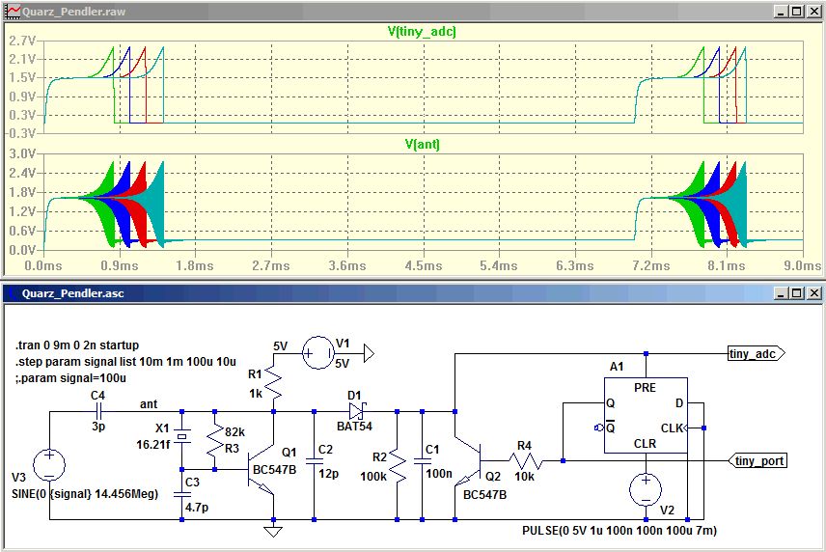Screen dimensions: 826x552
Task: Click the V(ant) trace label
Action: (x=422, y=145)
